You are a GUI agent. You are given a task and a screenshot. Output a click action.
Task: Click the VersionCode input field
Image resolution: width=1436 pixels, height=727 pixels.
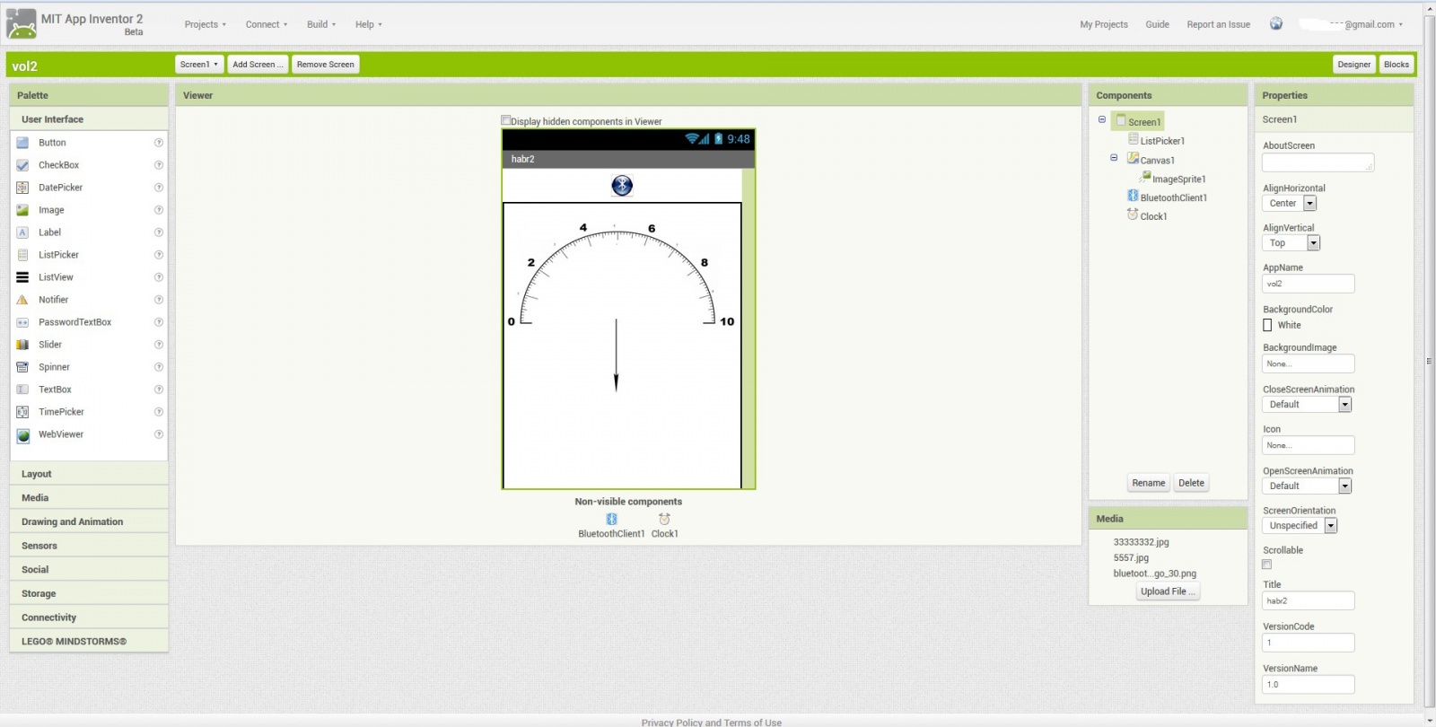click(x=1309, y=643)
